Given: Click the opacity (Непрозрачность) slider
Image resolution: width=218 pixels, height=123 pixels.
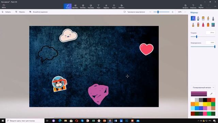Looking at the screenshot, I should click(203, 47).
